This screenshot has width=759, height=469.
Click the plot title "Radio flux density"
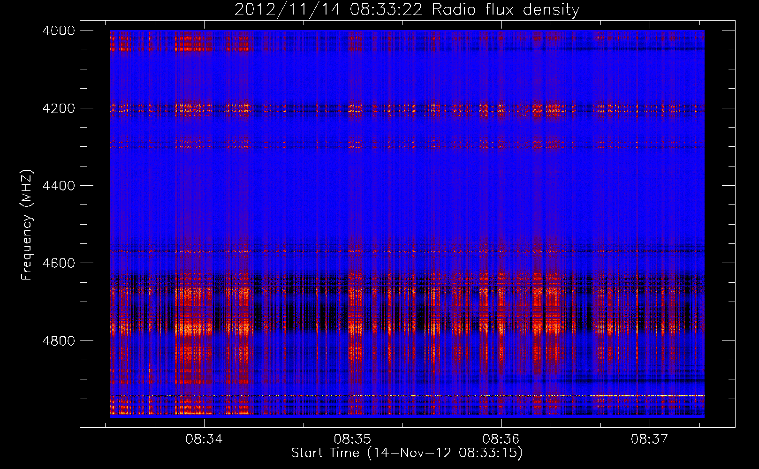505,9
